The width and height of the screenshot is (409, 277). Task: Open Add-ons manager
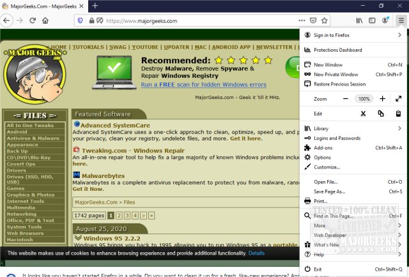353,147
